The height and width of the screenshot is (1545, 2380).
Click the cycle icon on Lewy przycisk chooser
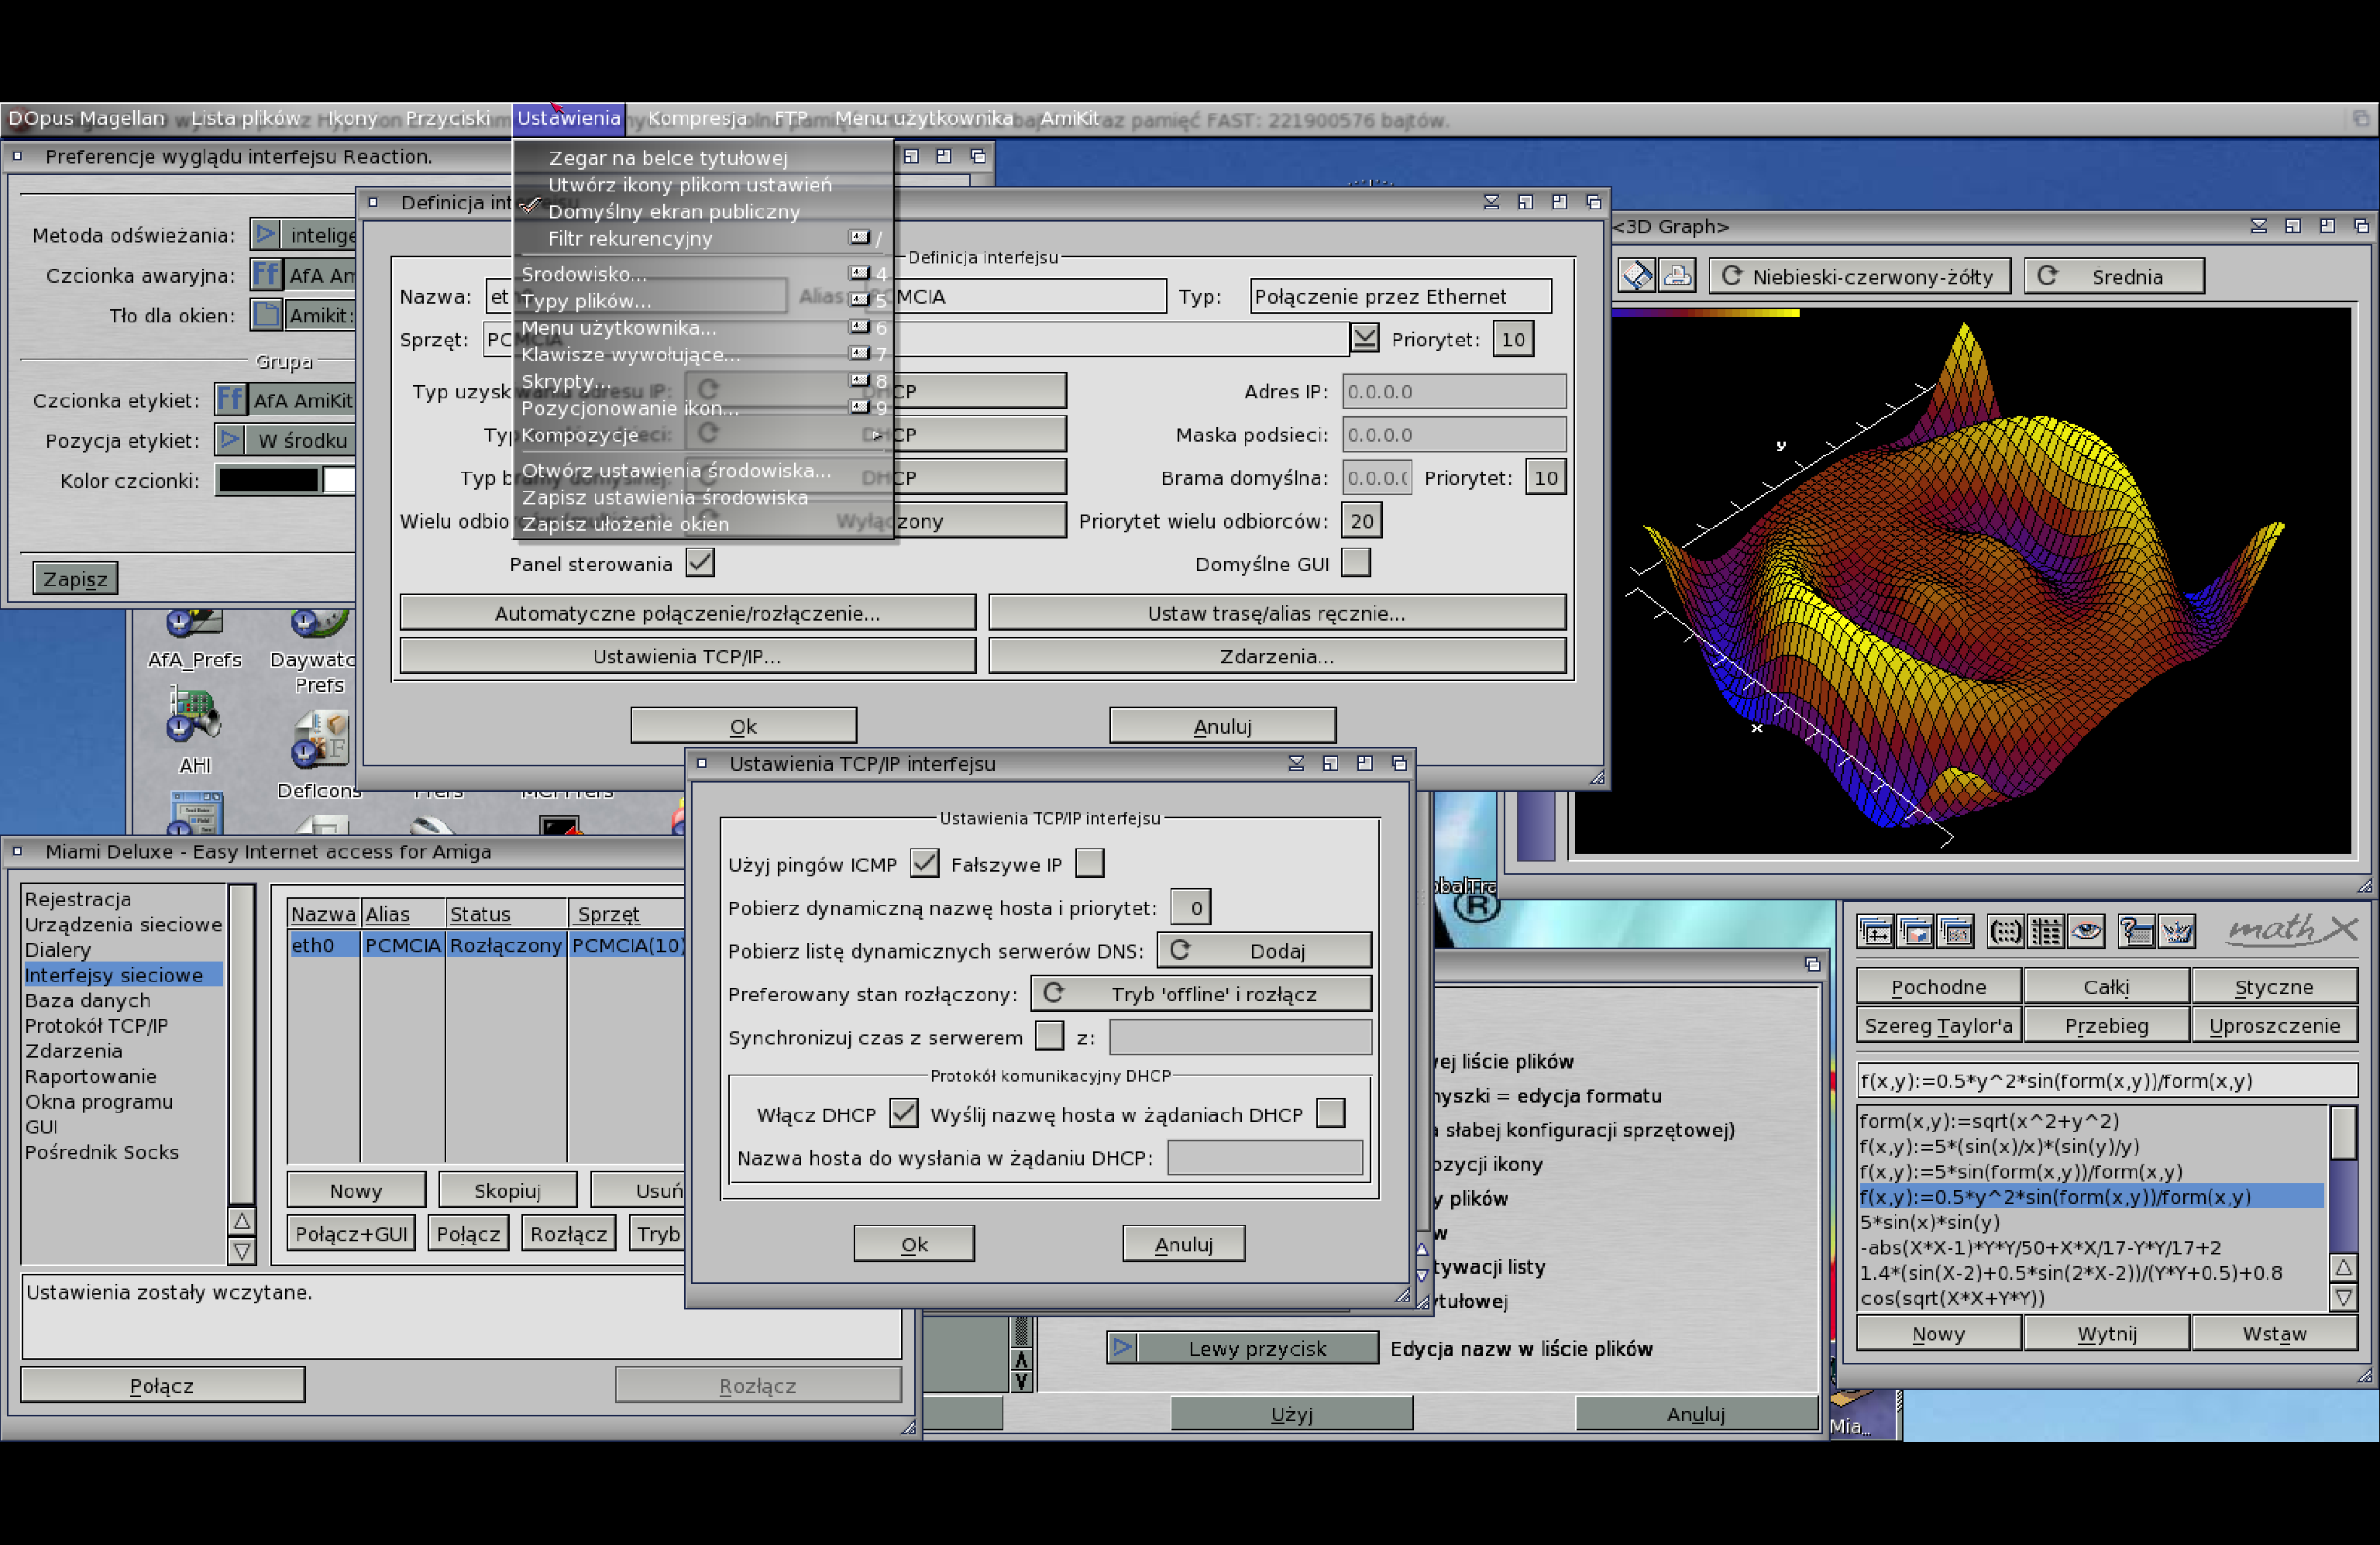pyautogui.click(x=1123, y=1347)
